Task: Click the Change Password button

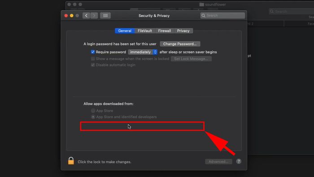Action: tap(180, 44)
